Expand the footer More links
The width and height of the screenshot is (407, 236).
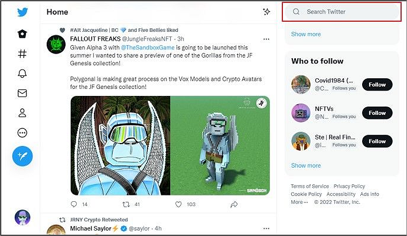[299, 202]
